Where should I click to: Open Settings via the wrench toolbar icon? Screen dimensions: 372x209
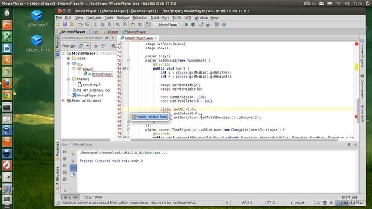coord(202,24)
